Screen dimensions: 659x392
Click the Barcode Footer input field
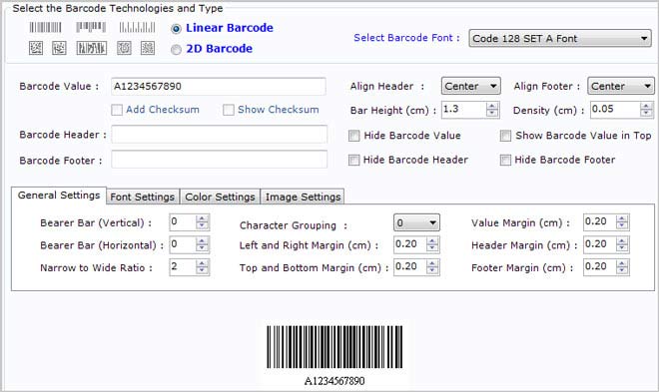[x=219, y=160]
